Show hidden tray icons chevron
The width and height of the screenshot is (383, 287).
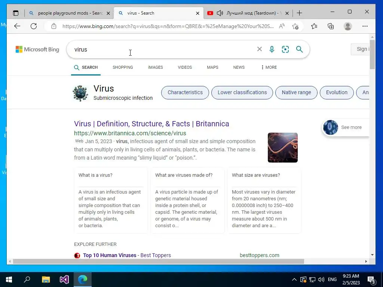(294, 280)
